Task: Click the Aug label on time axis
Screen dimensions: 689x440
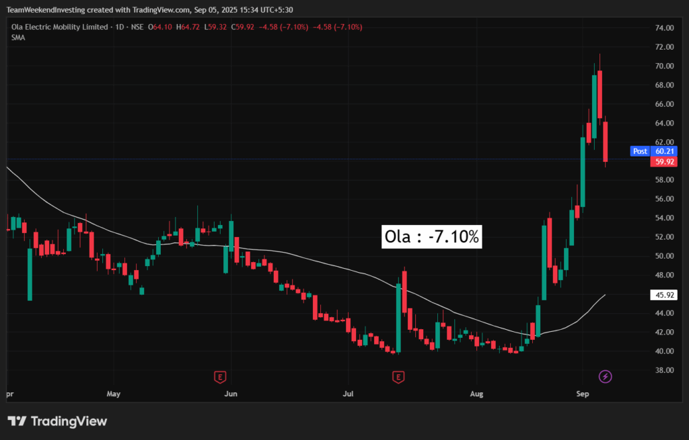Action: (x=476, y=394)
